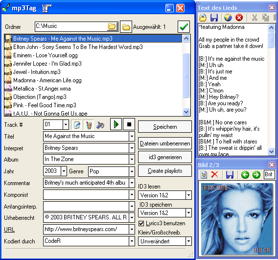Click the Speichern button
This screenshot has width=278, height=260.
165,127
